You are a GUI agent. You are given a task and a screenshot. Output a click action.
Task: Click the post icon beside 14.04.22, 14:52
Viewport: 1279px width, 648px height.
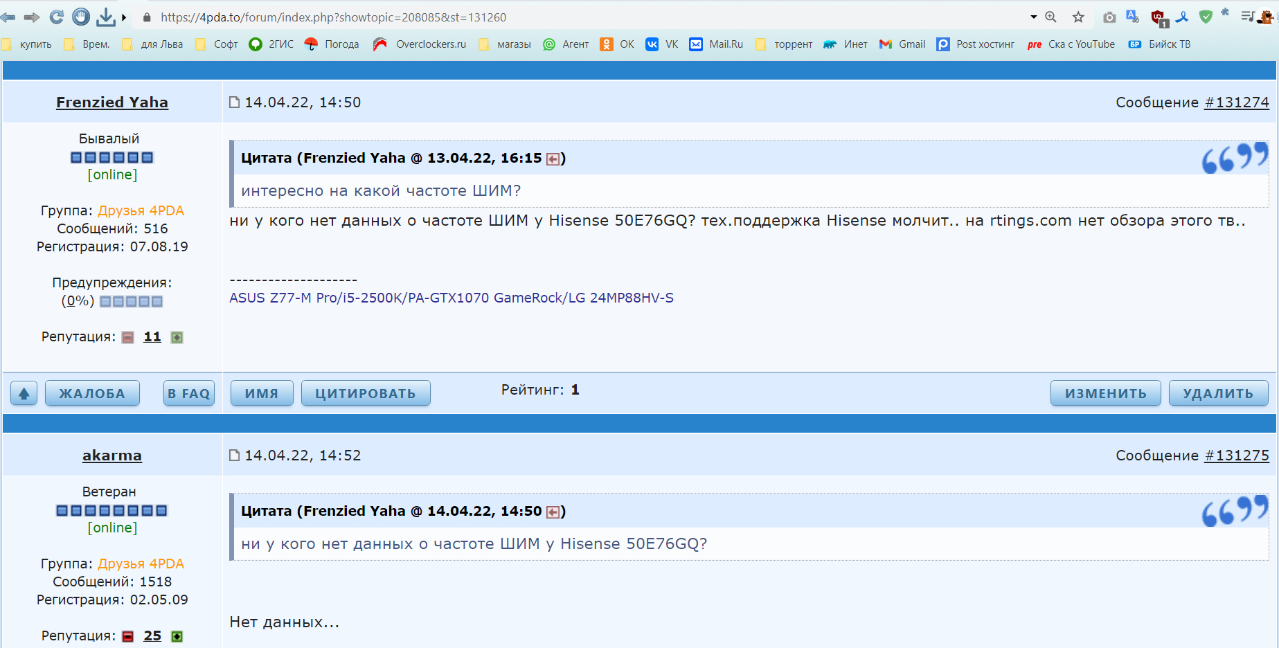235,456
